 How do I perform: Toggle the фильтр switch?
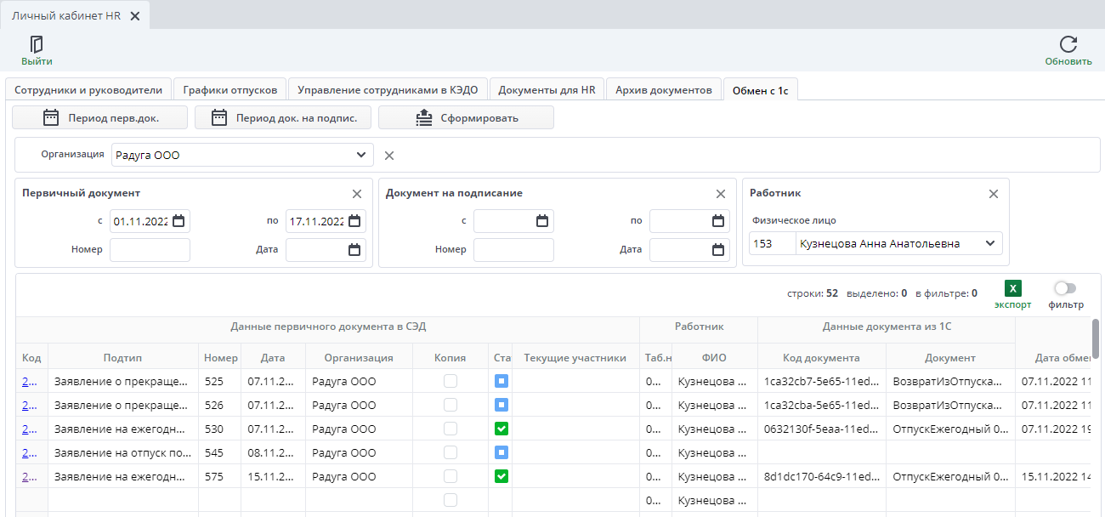1065,289
